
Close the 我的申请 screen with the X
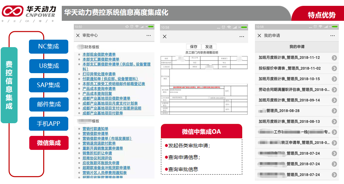[x=259, y=35]
